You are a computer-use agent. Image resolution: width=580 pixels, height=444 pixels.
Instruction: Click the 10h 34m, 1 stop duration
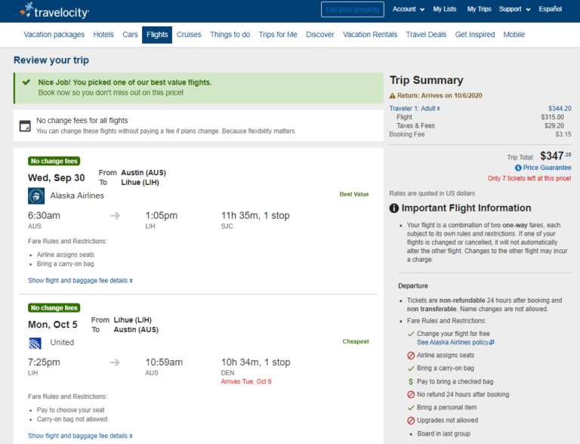(x=255, y=362)
